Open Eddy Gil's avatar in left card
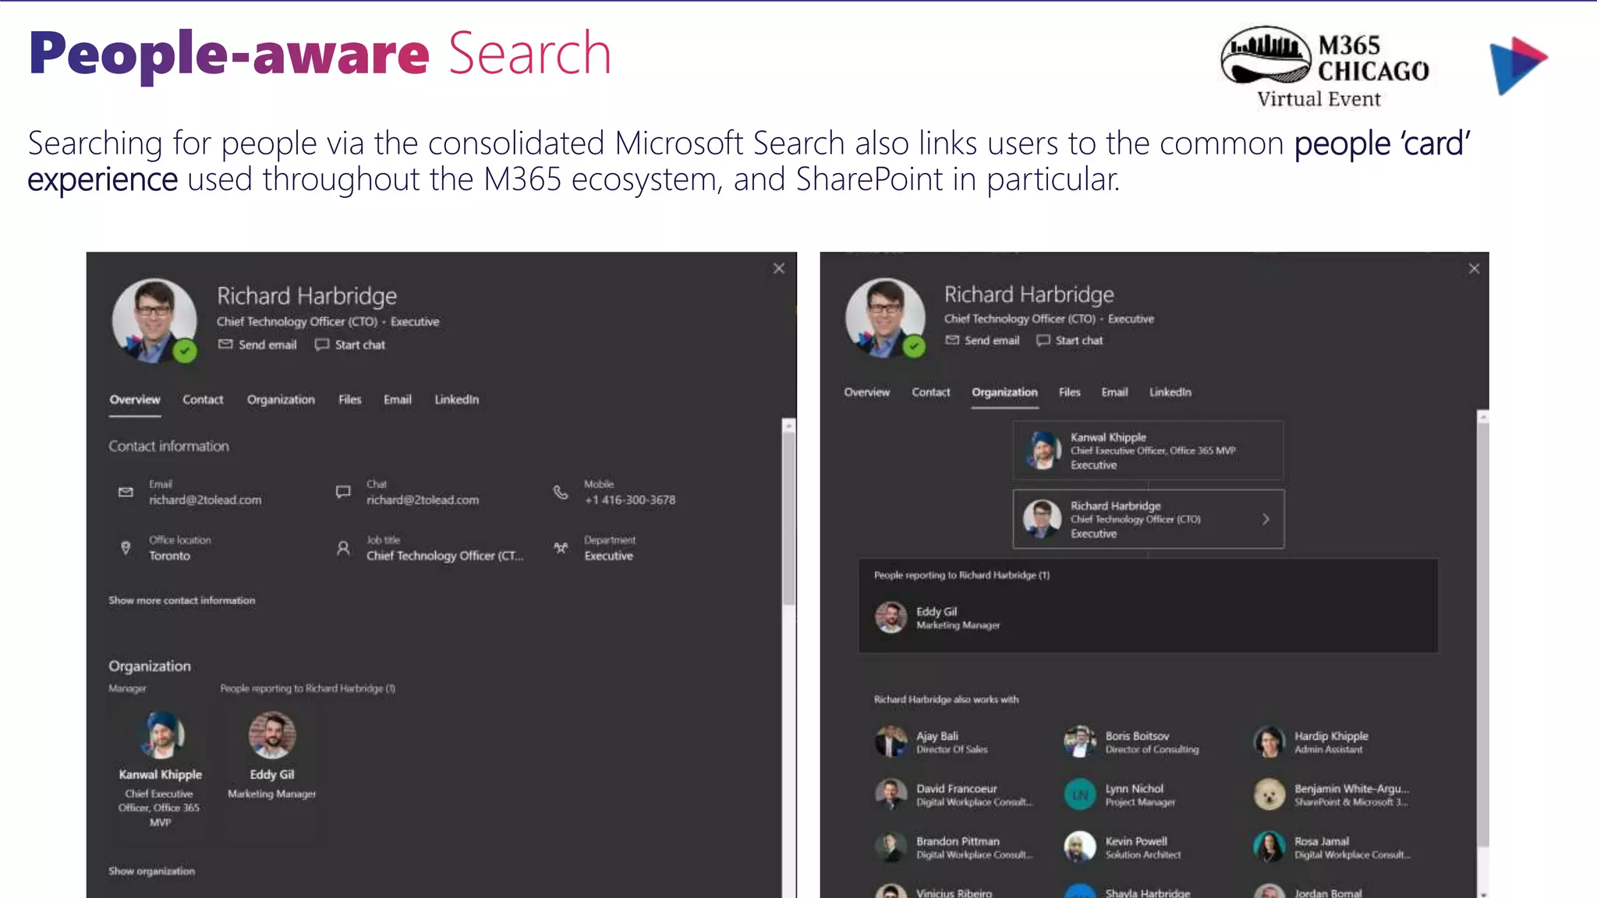Screen dimensions: 1597x898 [x=272, y=734]
